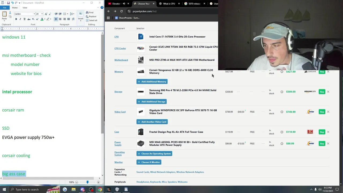This screenshot has width=343, height=193.
Task: Click Add Additional Memory button
Action: coord(152,81)
